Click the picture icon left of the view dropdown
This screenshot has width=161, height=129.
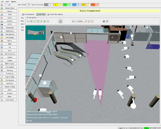pyautogui.click(x=73, y=21)
